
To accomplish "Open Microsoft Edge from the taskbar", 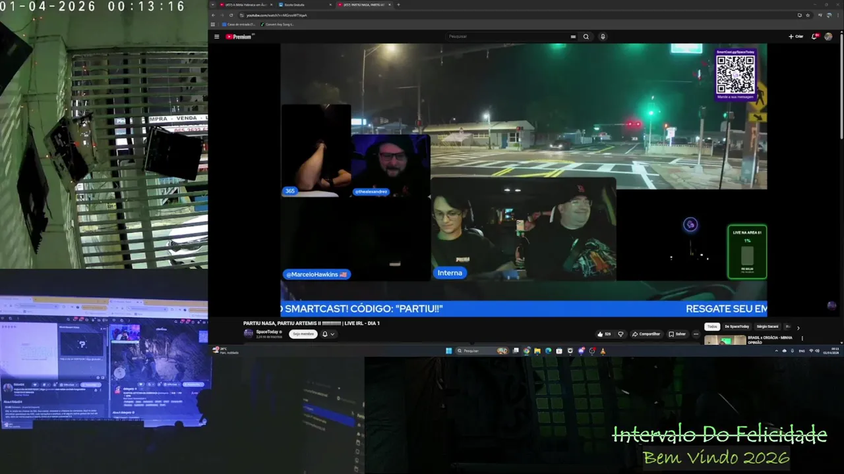I will click(548, 351).
